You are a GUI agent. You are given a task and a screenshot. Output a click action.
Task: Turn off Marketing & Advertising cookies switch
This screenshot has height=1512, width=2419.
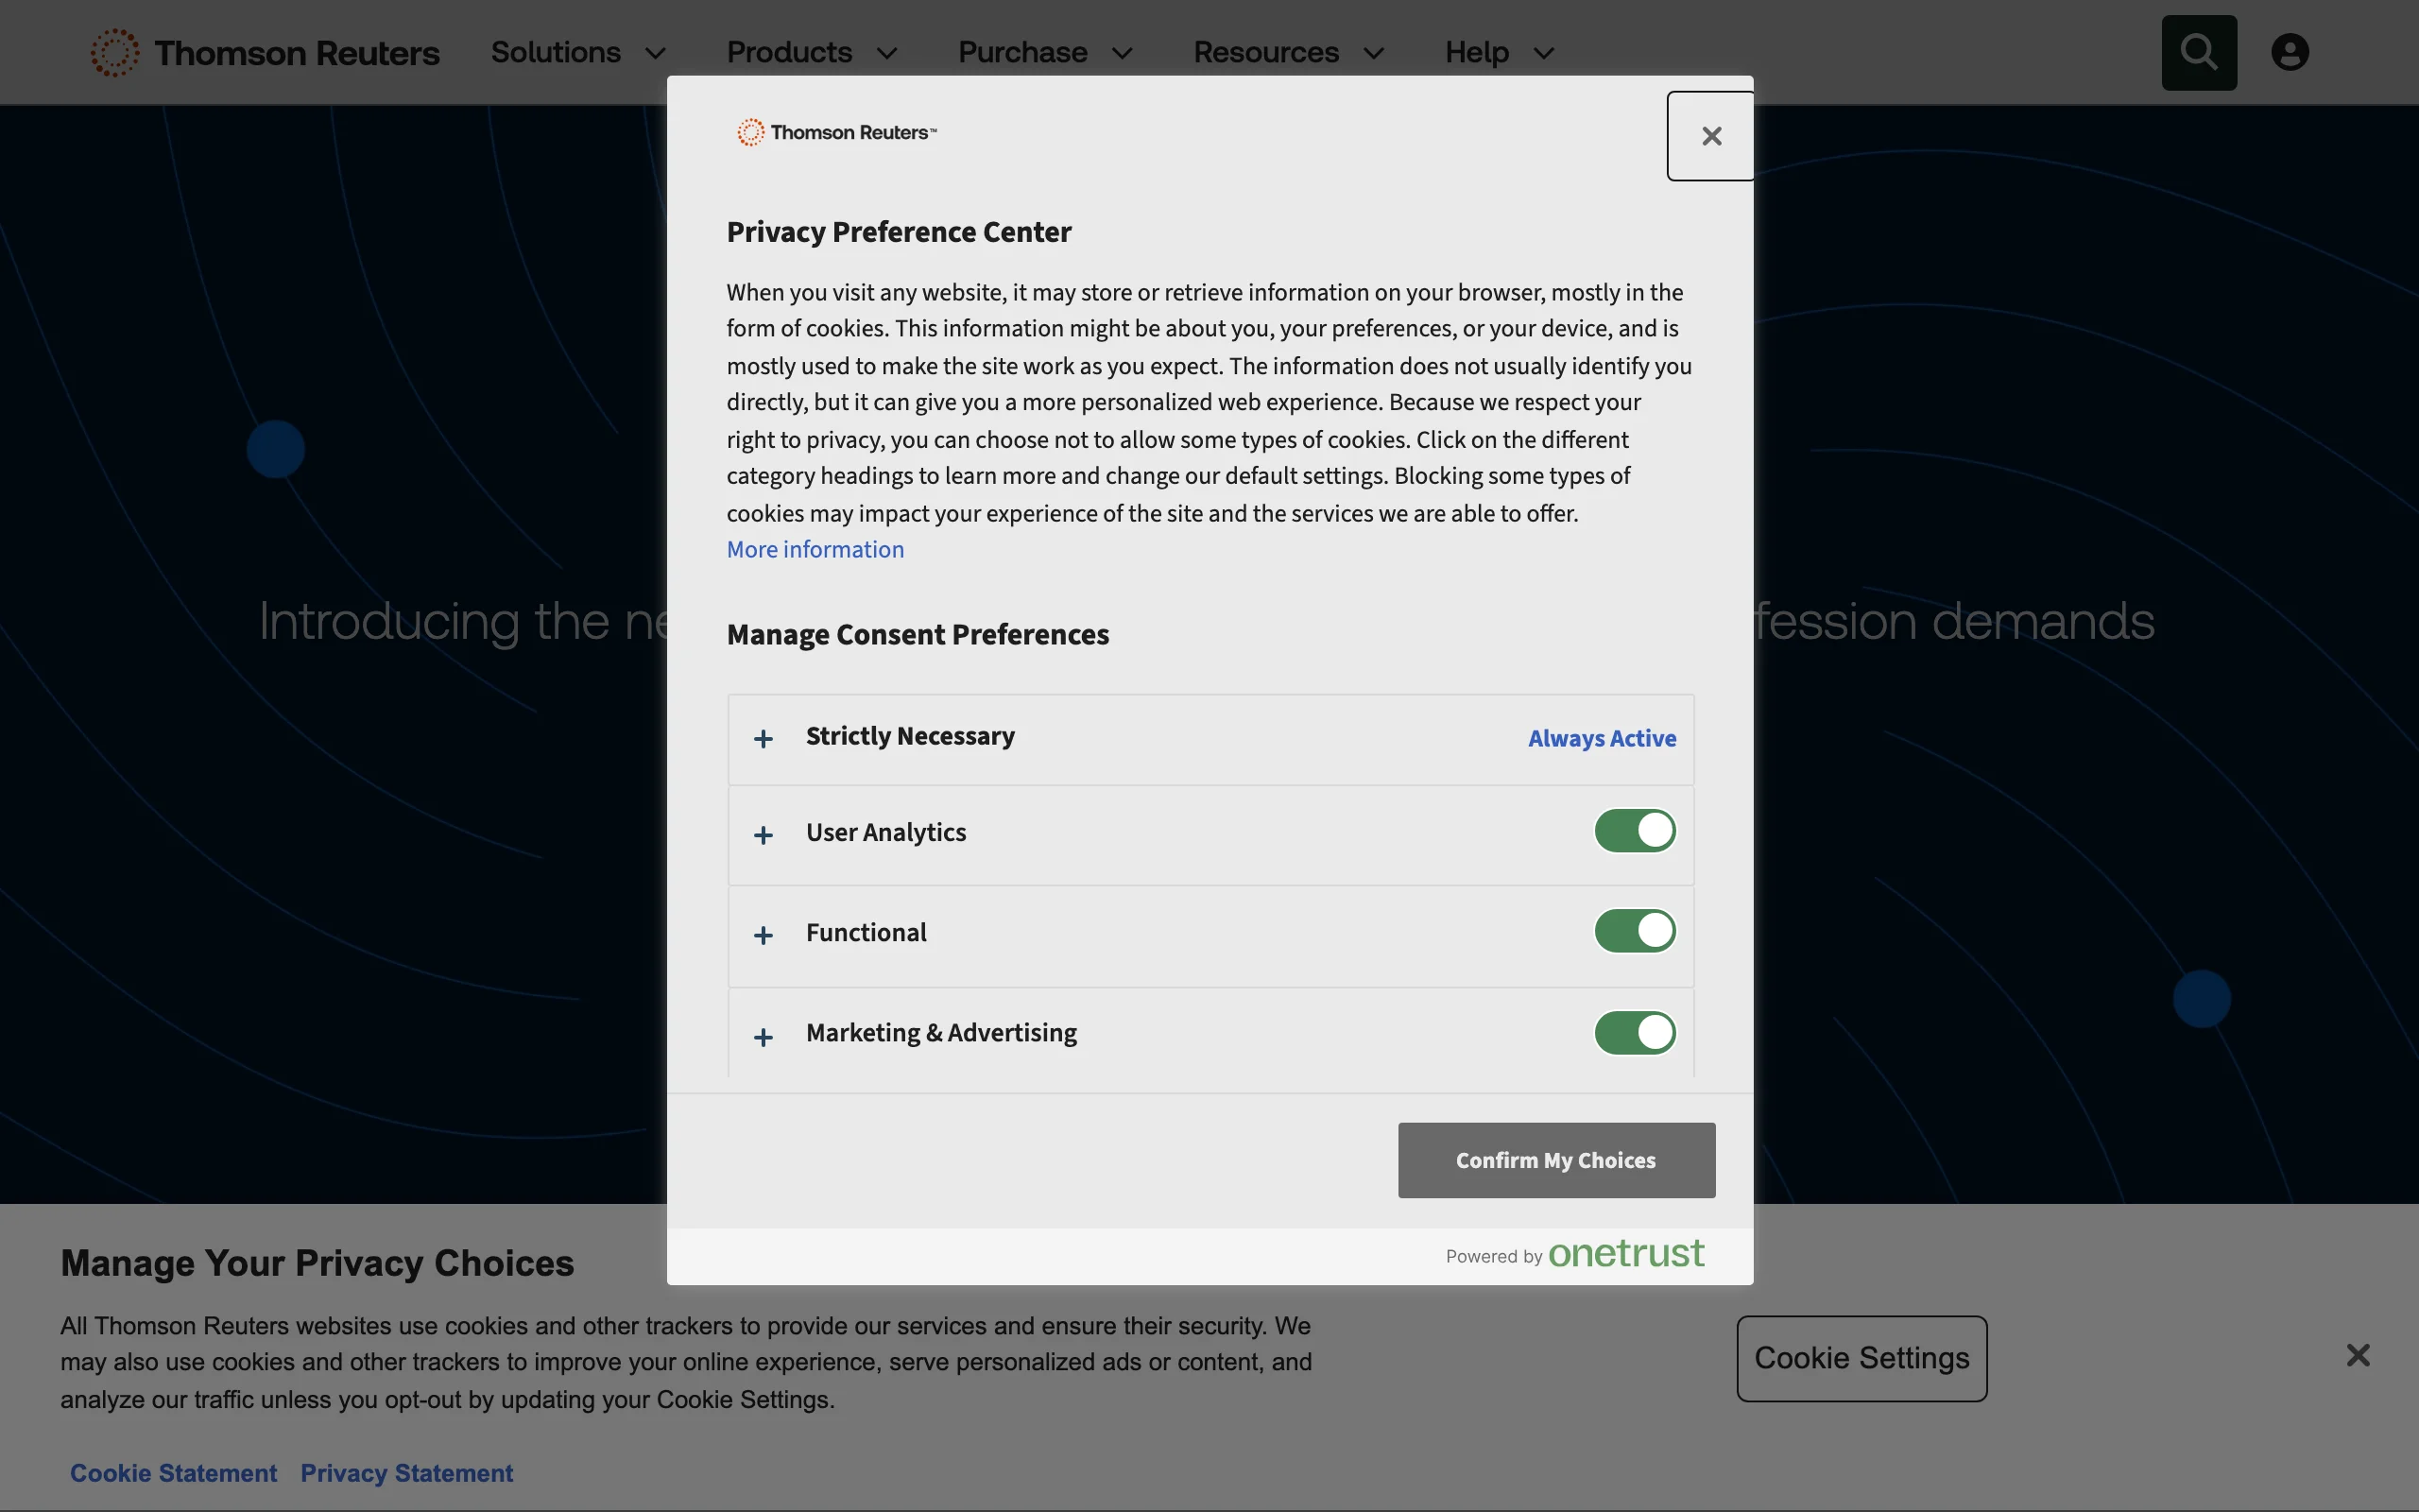tap(1635, 1033)
